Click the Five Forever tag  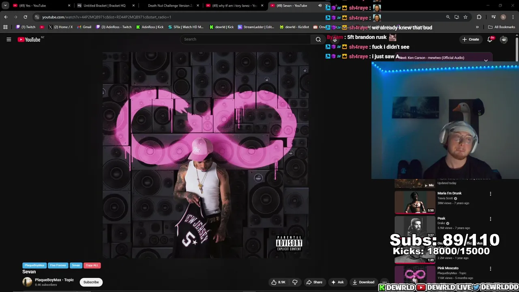tap(58, 265)
